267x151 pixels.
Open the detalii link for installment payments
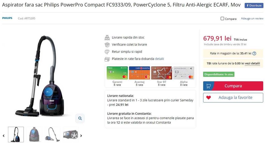pyautogui.click(x=159, y=59)
